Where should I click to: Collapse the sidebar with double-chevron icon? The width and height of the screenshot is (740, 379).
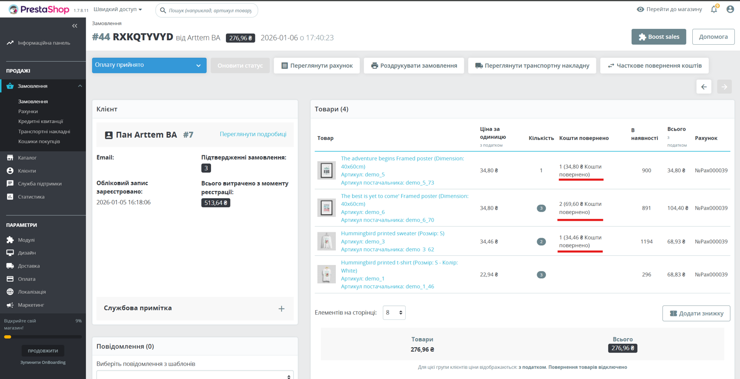tap(75, 26)
